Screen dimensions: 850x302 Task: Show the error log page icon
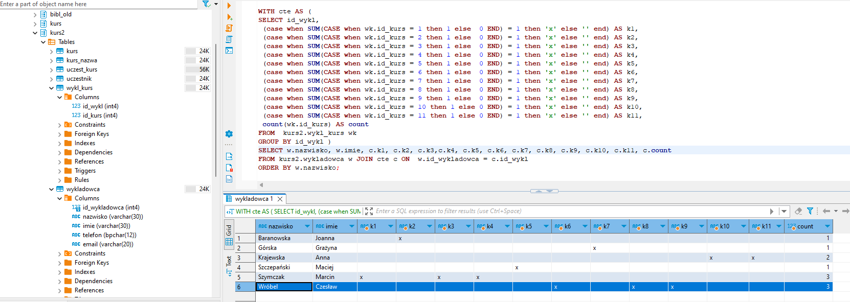229,168
